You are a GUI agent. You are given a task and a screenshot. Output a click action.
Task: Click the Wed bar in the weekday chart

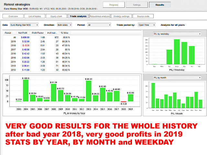tap(177, 52)
